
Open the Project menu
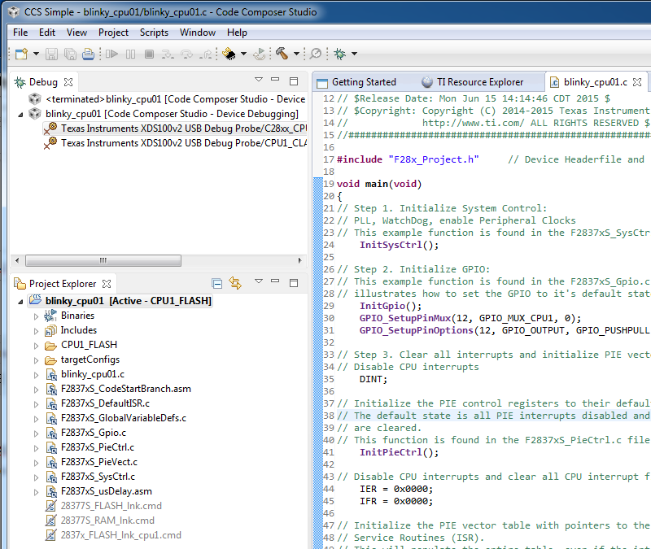pos(113,33)
